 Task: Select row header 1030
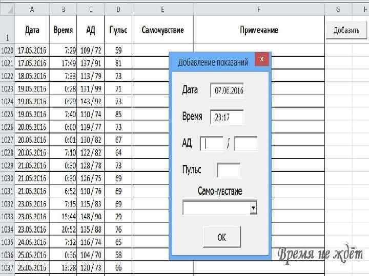(x=7, y=178)
